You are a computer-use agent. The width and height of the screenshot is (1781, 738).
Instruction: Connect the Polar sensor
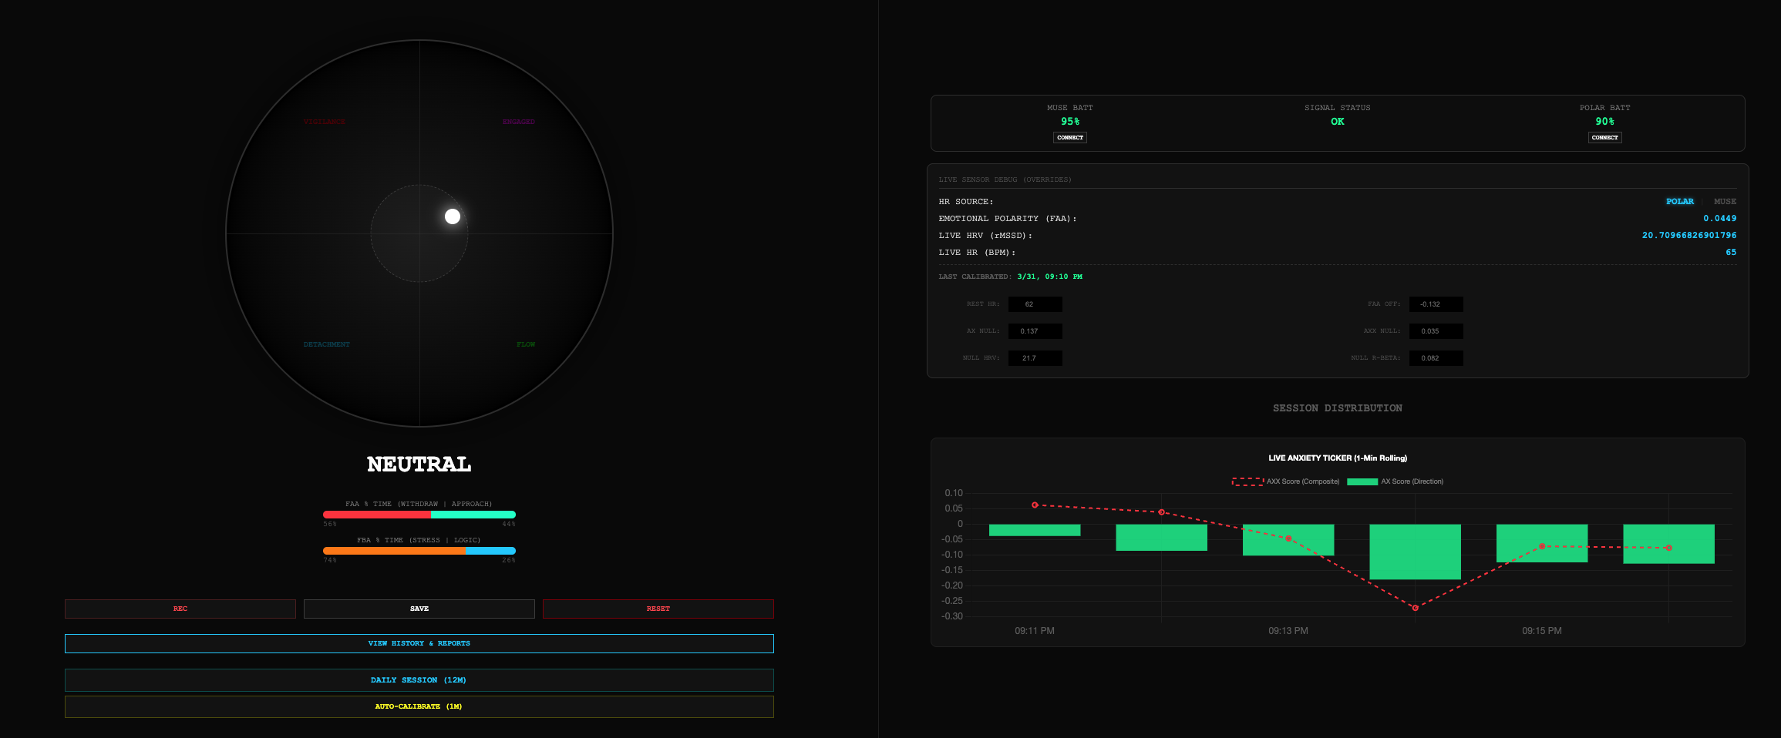pos(1604,137)
